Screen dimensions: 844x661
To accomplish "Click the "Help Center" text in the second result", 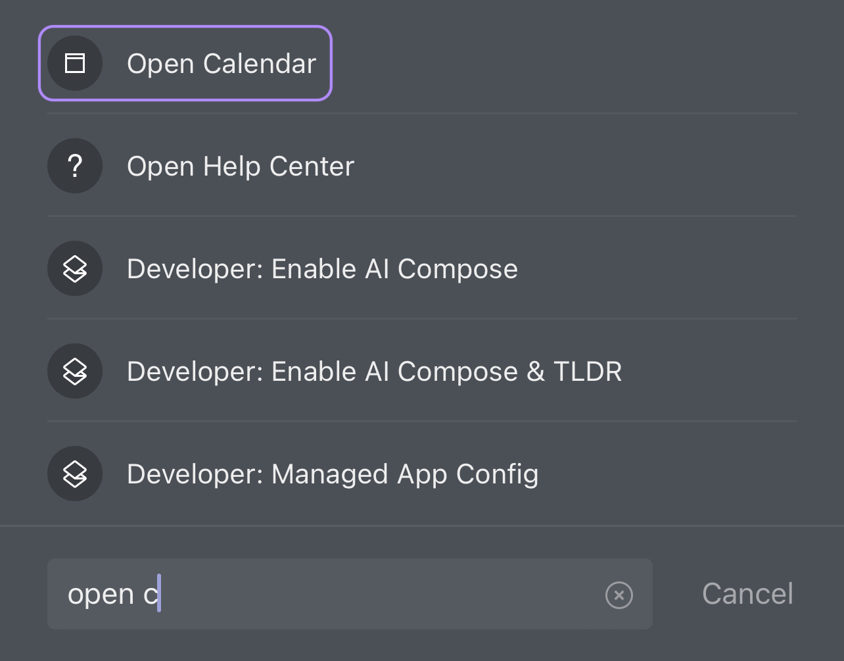I will (279, 167).
